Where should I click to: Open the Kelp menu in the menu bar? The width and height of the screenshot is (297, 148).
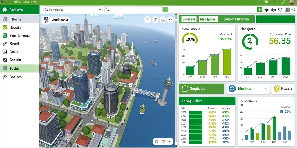point(33,2)
